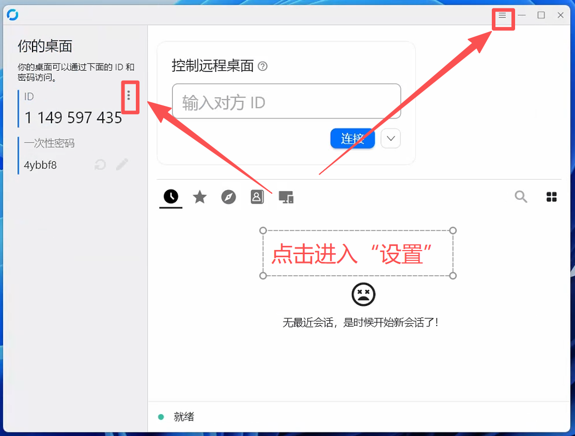Expand the dropdown arrow beside 连接 button
575x436 pixels.
(x=391, y=138)
